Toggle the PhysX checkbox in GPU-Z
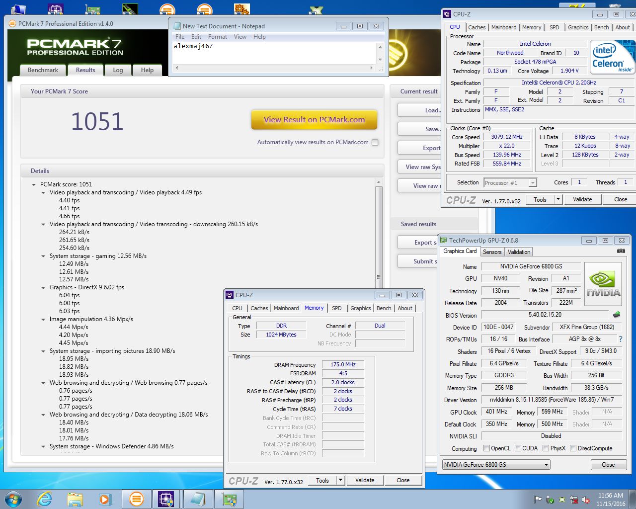Viewport: 636px width, 509px height. coord(546,448)
